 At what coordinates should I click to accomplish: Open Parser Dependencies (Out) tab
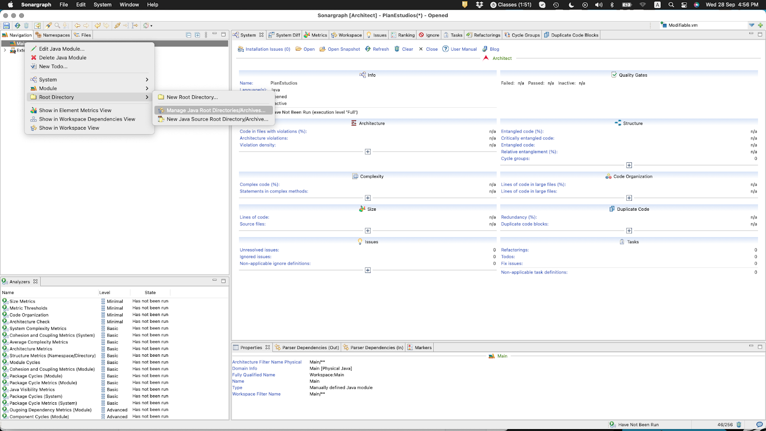click(307, 348)
